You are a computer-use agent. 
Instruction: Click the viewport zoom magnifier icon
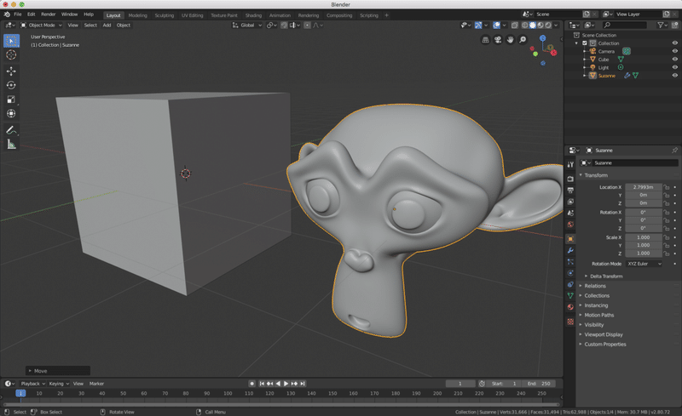pyautogui.click(x=523, y=40)
